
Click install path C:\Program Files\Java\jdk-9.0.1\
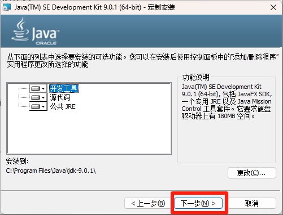[x=51, y=171]
